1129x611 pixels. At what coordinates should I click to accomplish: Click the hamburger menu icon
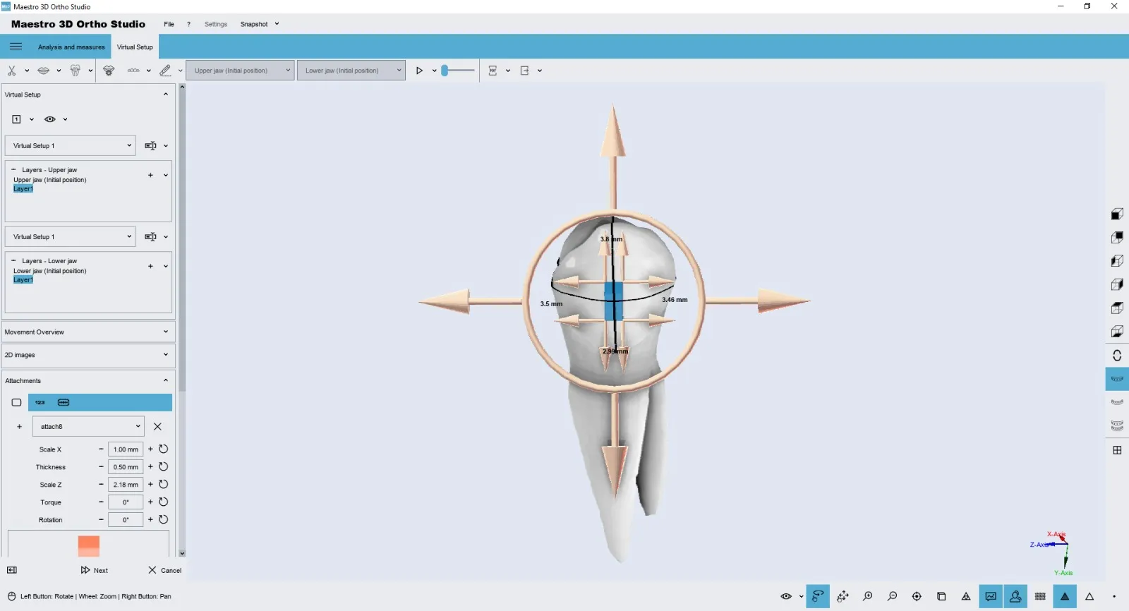tap(16, 47)
